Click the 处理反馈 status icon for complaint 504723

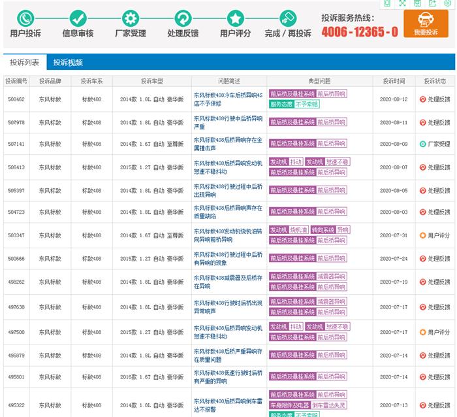click(x=422, y=212)
